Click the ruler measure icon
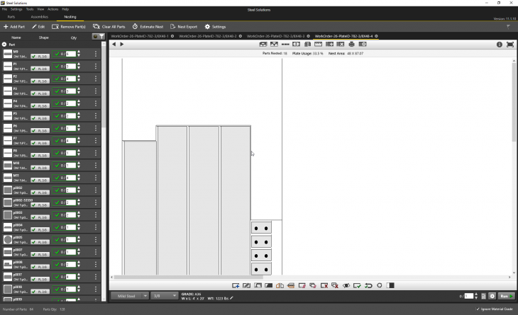 [318, 44]
